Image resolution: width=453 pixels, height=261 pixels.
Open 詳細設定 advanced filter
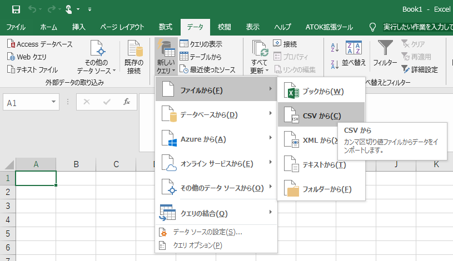(x=420, y=69)
